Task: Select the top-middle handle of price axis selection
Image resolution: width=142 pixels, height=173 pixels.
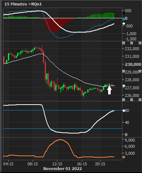Action: [132, 43]
